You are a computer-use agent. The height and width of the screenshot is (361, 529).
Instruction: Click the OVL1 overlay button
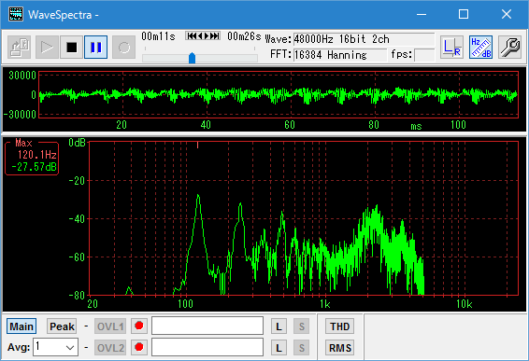[x=110, y=326]
